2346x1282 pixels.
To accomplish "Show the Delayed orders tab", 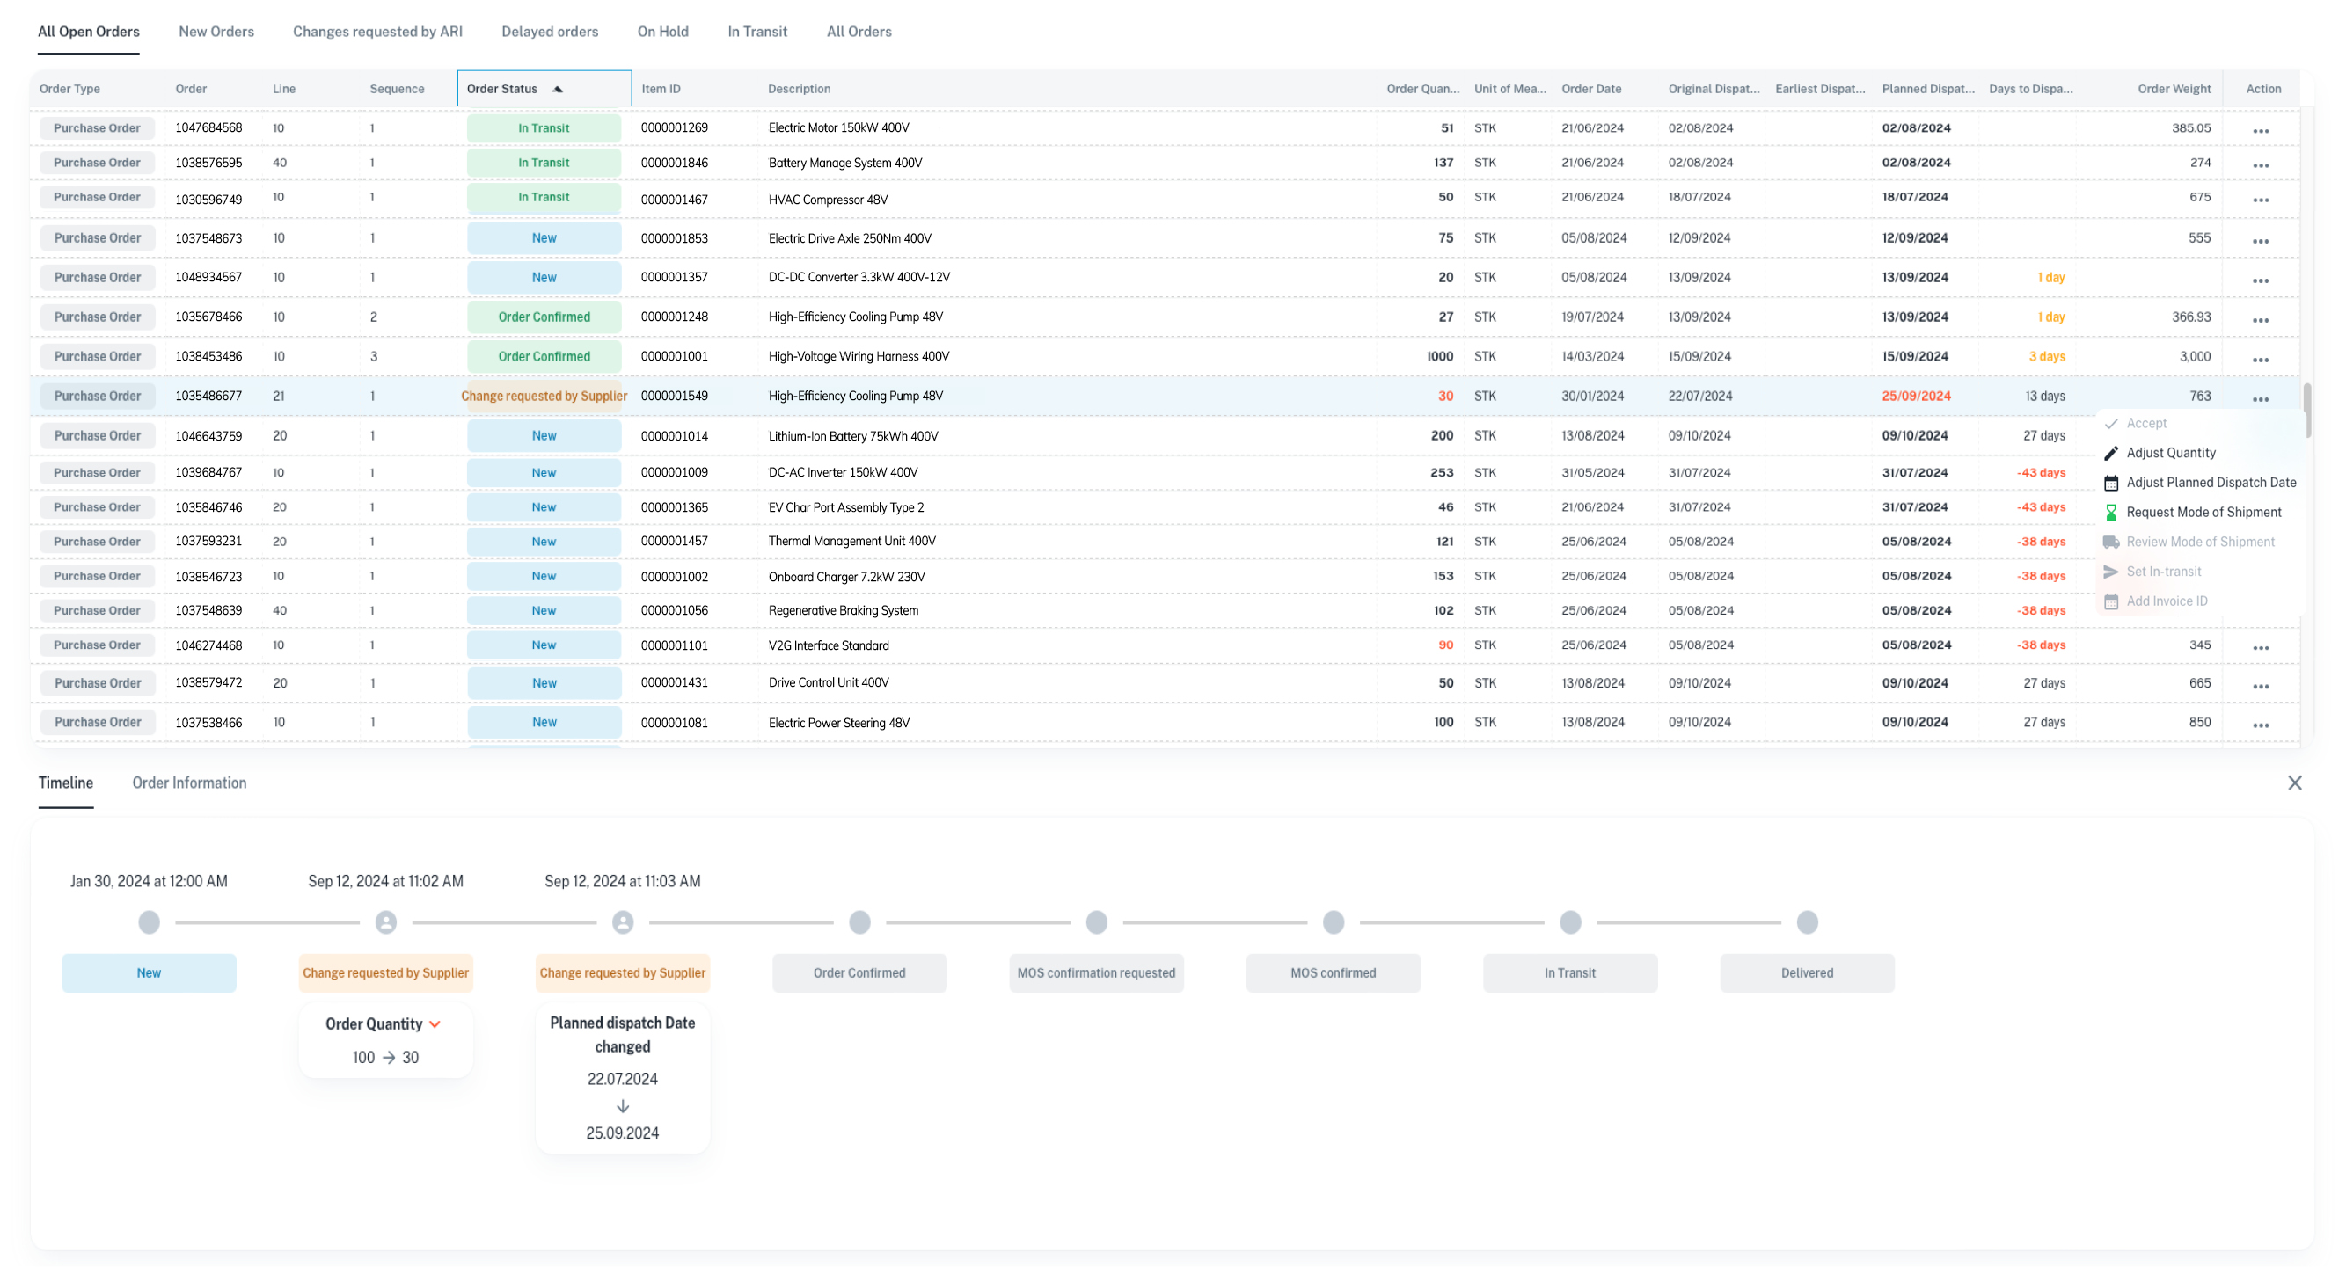I will [550, 32].
